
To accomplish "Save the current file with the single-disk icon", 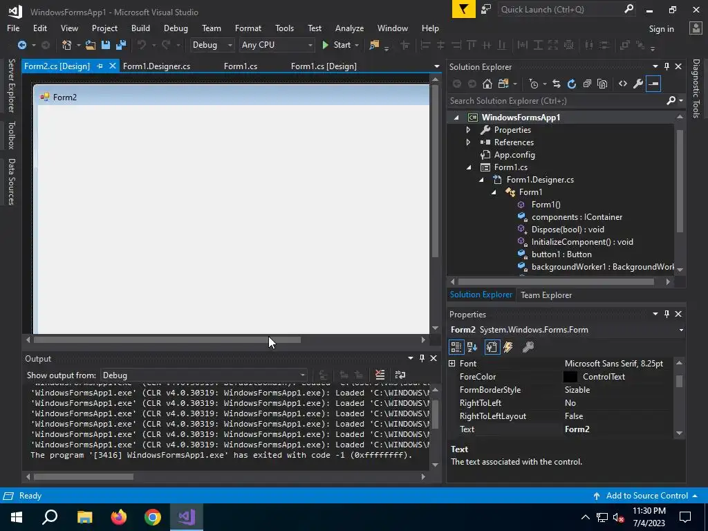I will 106,45.
